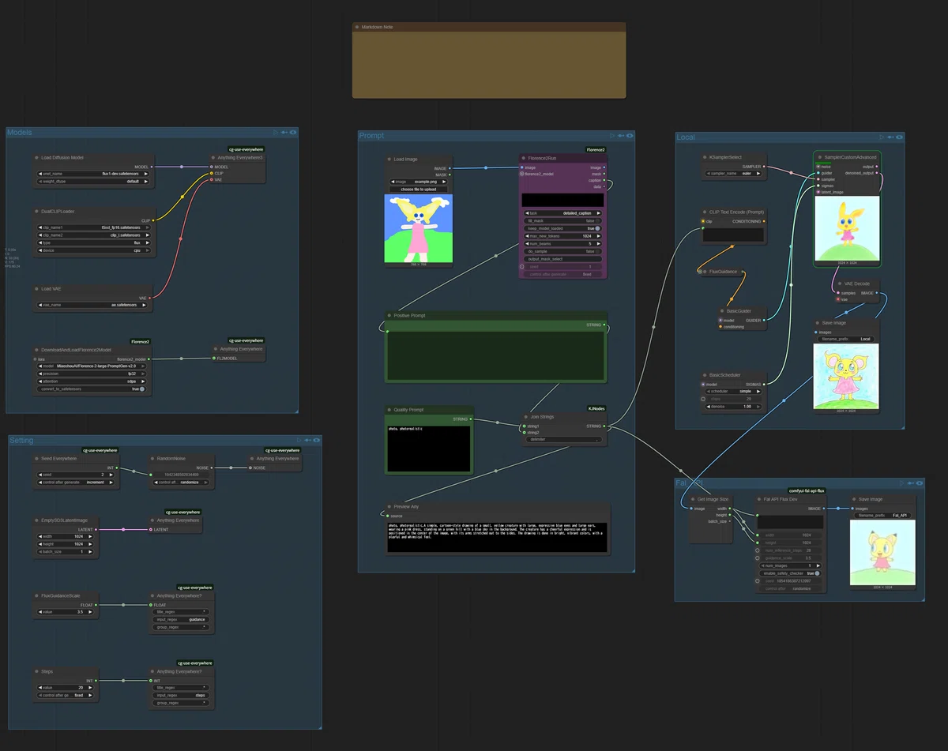
Task: Click the play icon in Local group header
Action: (x=882, y=137)
